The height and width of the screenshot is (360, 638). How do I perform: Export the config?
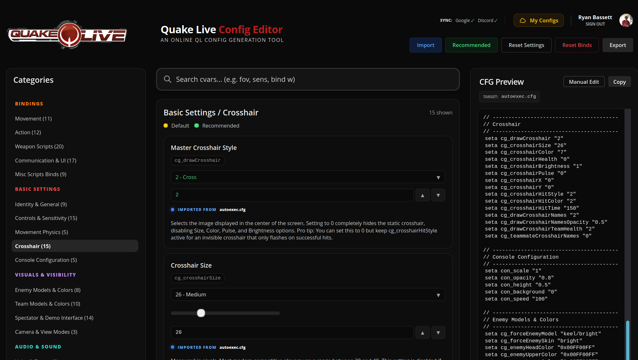click(618, 45)
